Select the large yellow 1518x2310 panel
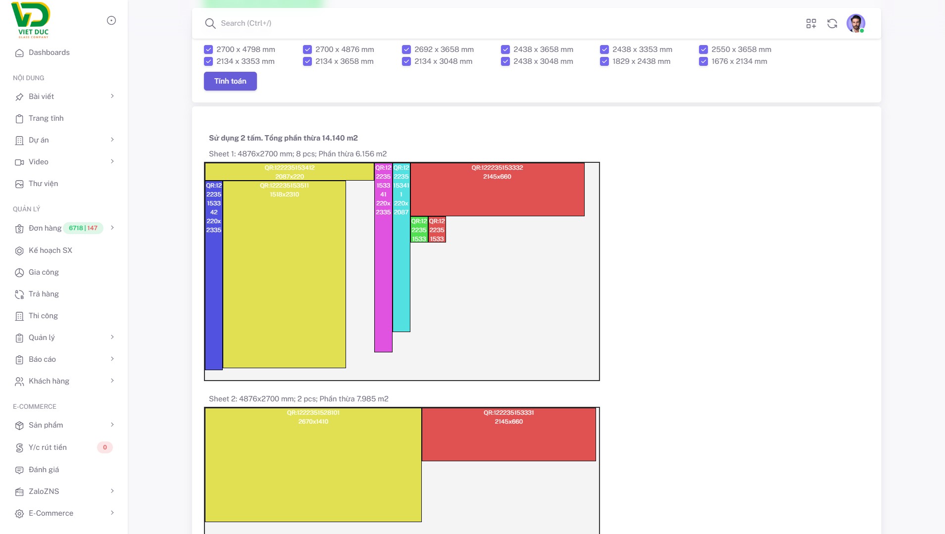 pos(284,275)
